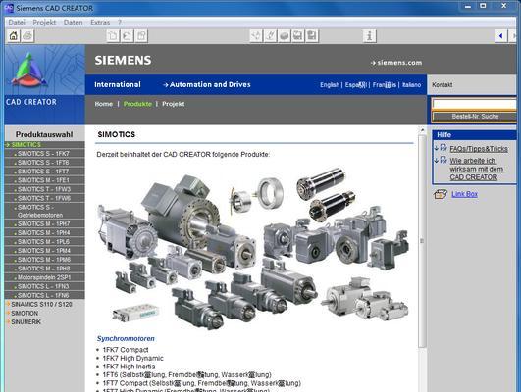Select SIMOTICS M - 1PM4 in tree
Viewport: 521px width, 392px height.
43,251
